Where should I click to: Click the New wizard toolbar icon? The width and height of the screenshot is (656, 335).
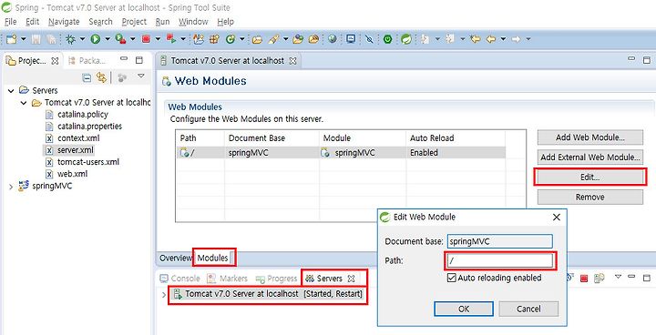[12, 39]
